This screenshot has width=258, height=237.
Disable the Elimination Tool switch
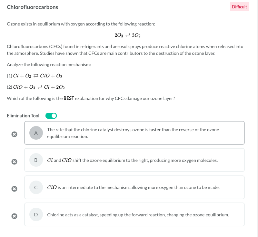pos(51,115)
